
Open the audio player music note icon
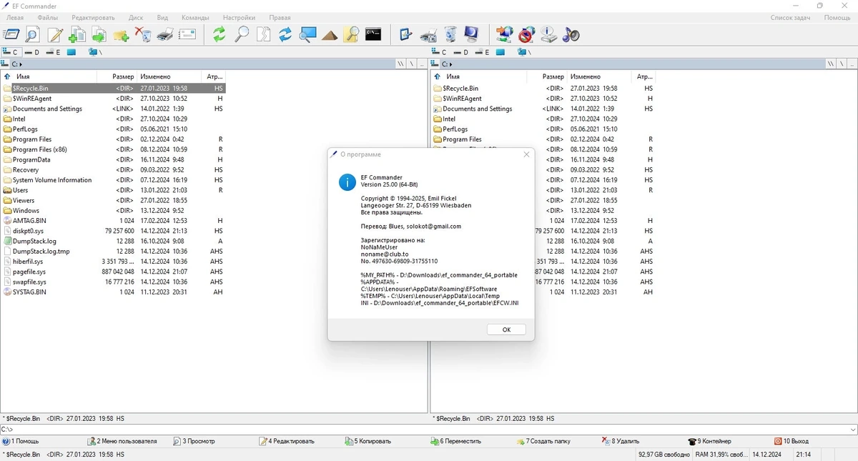click(571, 34)
